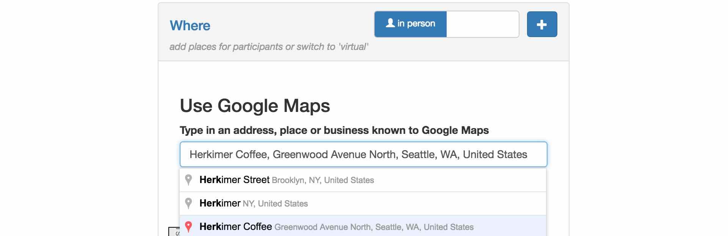Click gray pin icon beside Herkimer NY

[x=188, y=203]
